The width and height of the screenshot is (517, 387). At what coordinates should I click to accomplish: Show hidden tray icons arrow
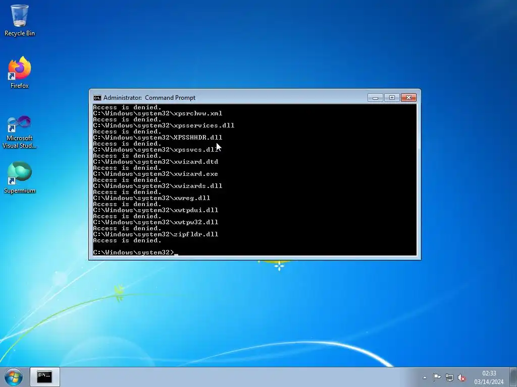(x=425, y=377)
